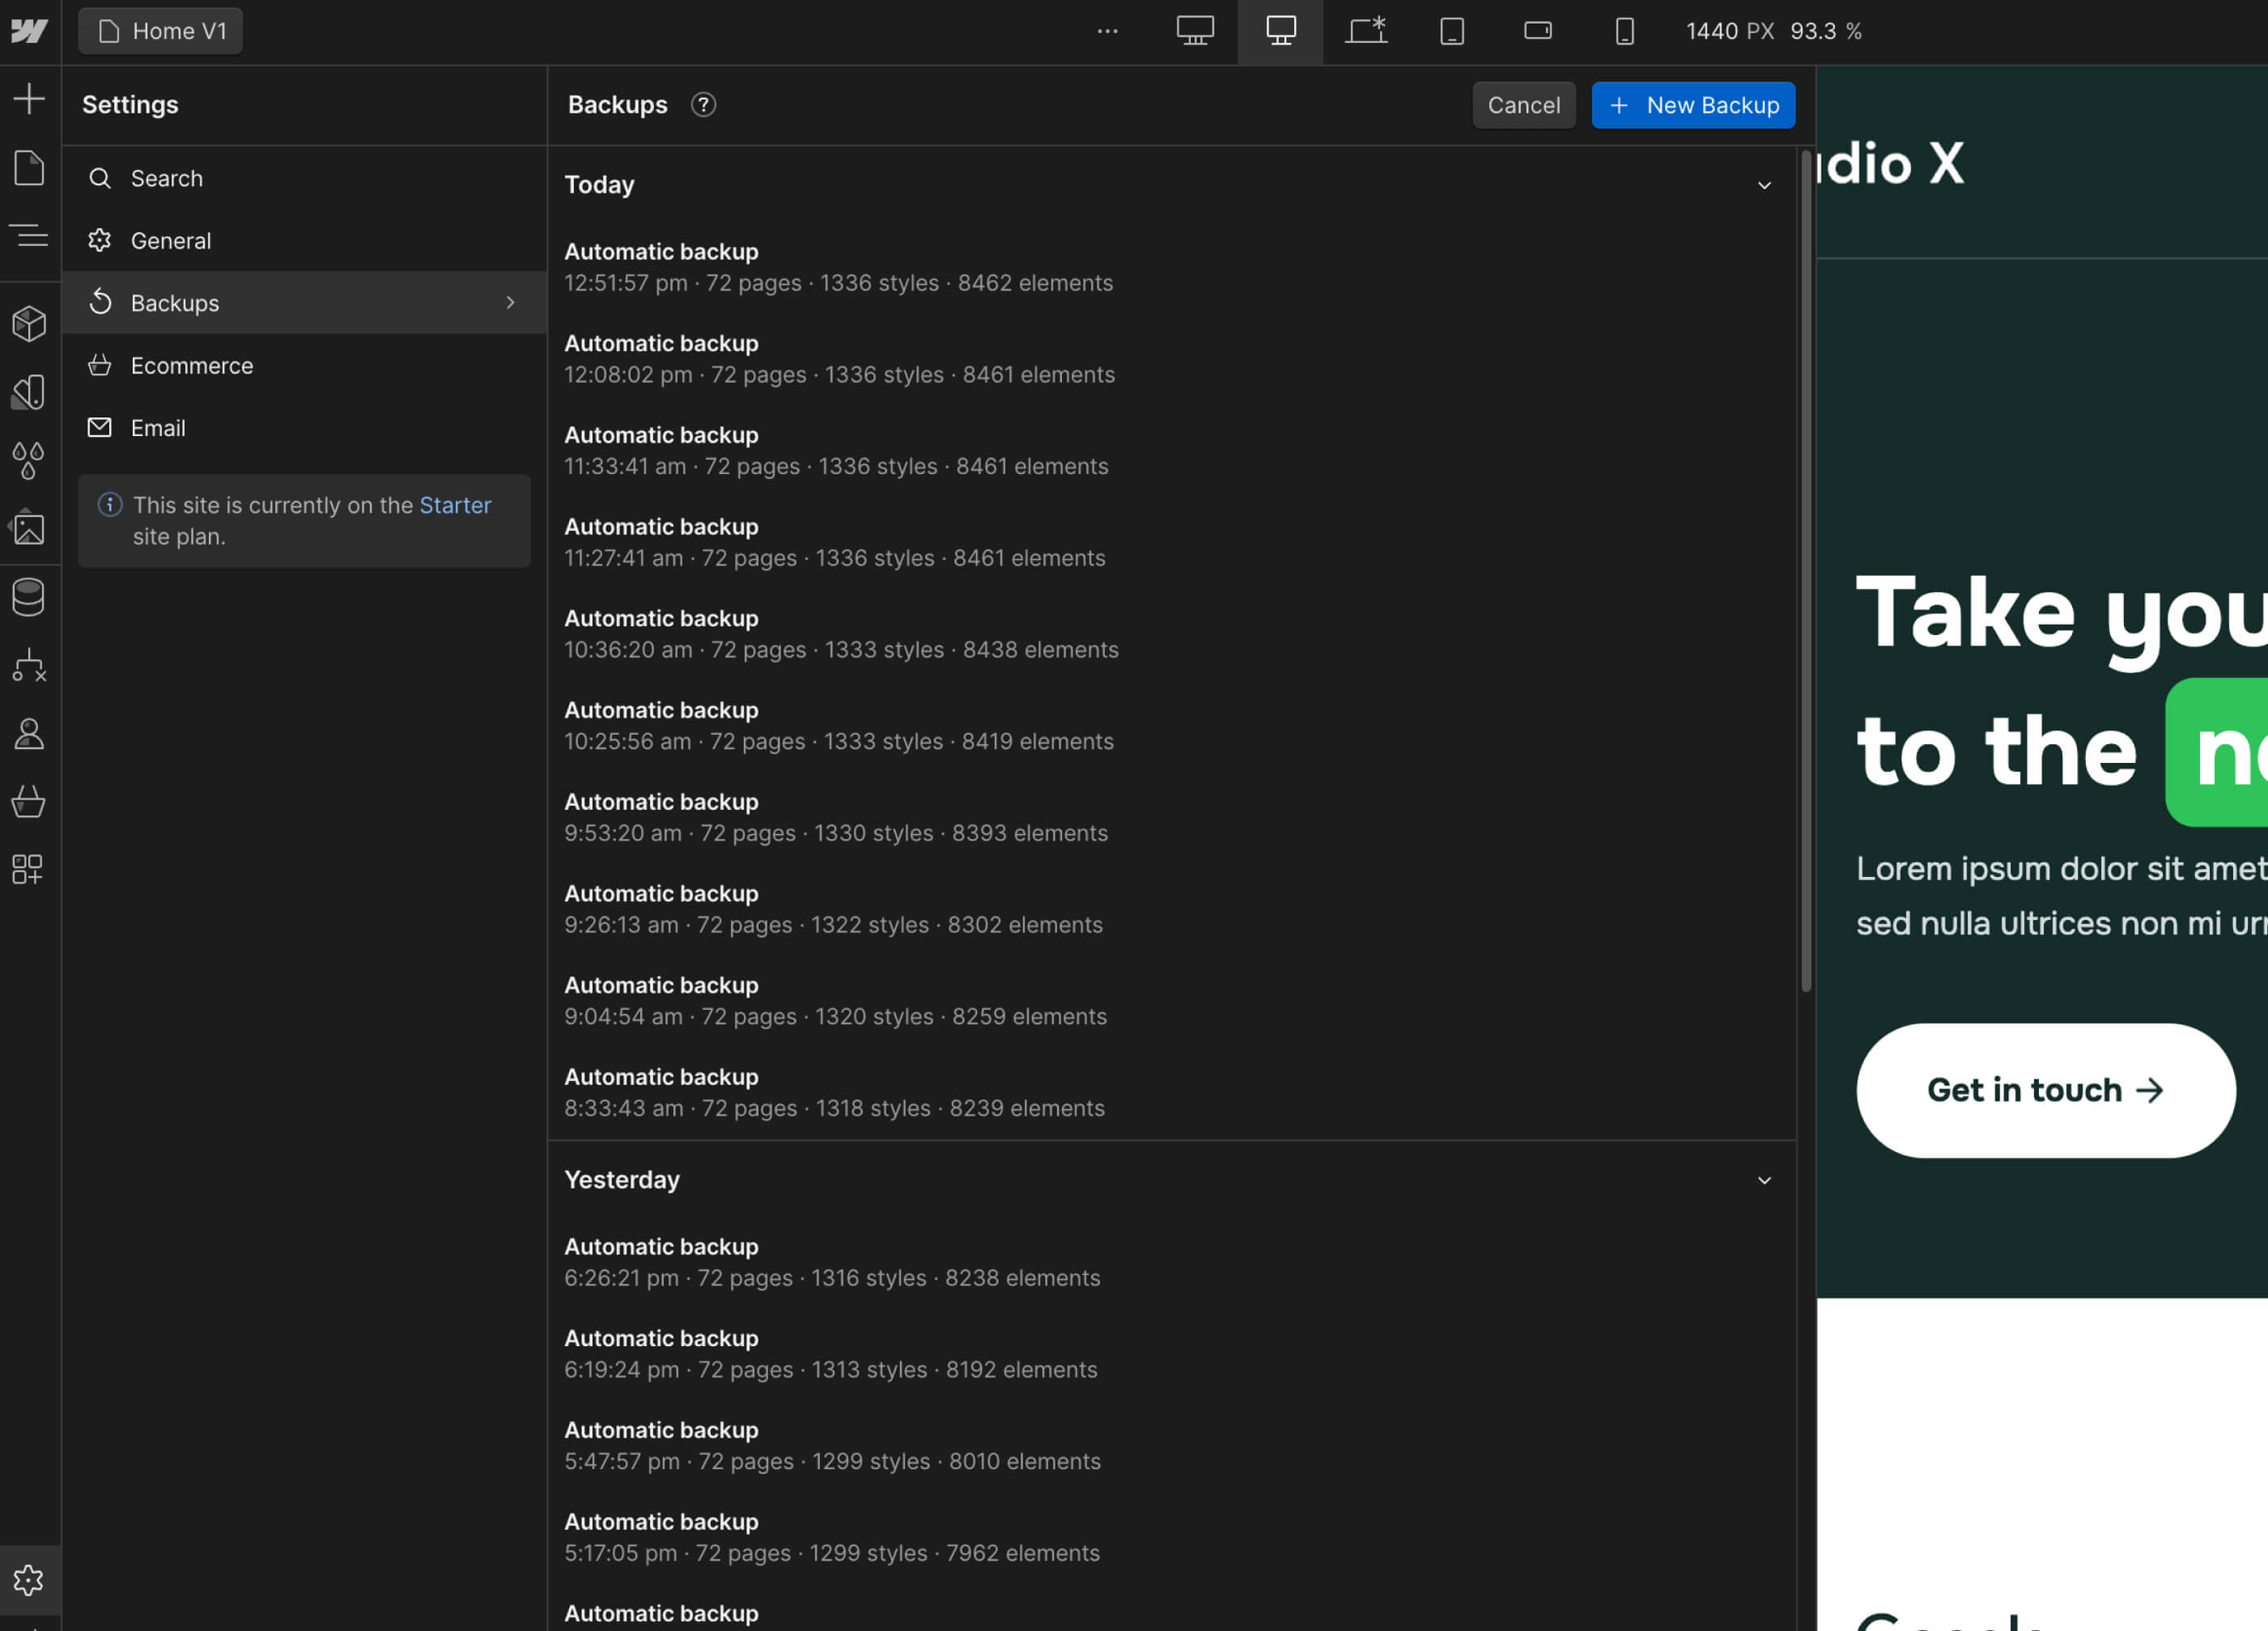Open the Pages panel
2268x1631 pixels.
coord(30,168)
